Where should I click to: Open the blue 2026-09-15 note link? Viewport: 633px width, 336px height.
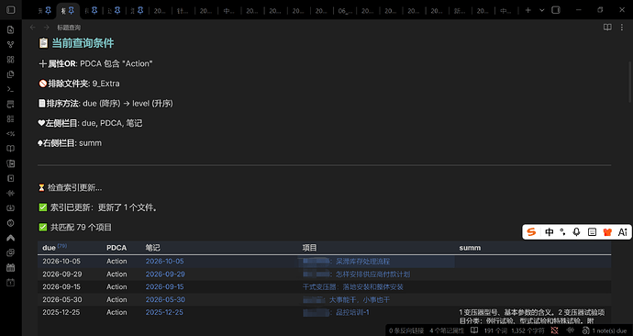tap(165, 286)
